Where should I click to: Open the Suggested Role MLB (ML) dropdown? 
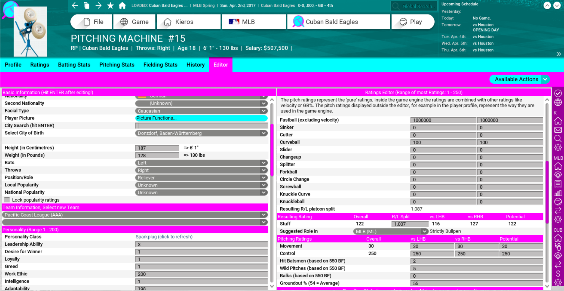[390, 231]
